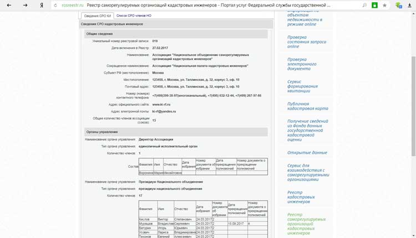This screenshot has width=416, height=238.
Task: Click the website address www.ki-rf.ru
Action: (x=161, y=105)
